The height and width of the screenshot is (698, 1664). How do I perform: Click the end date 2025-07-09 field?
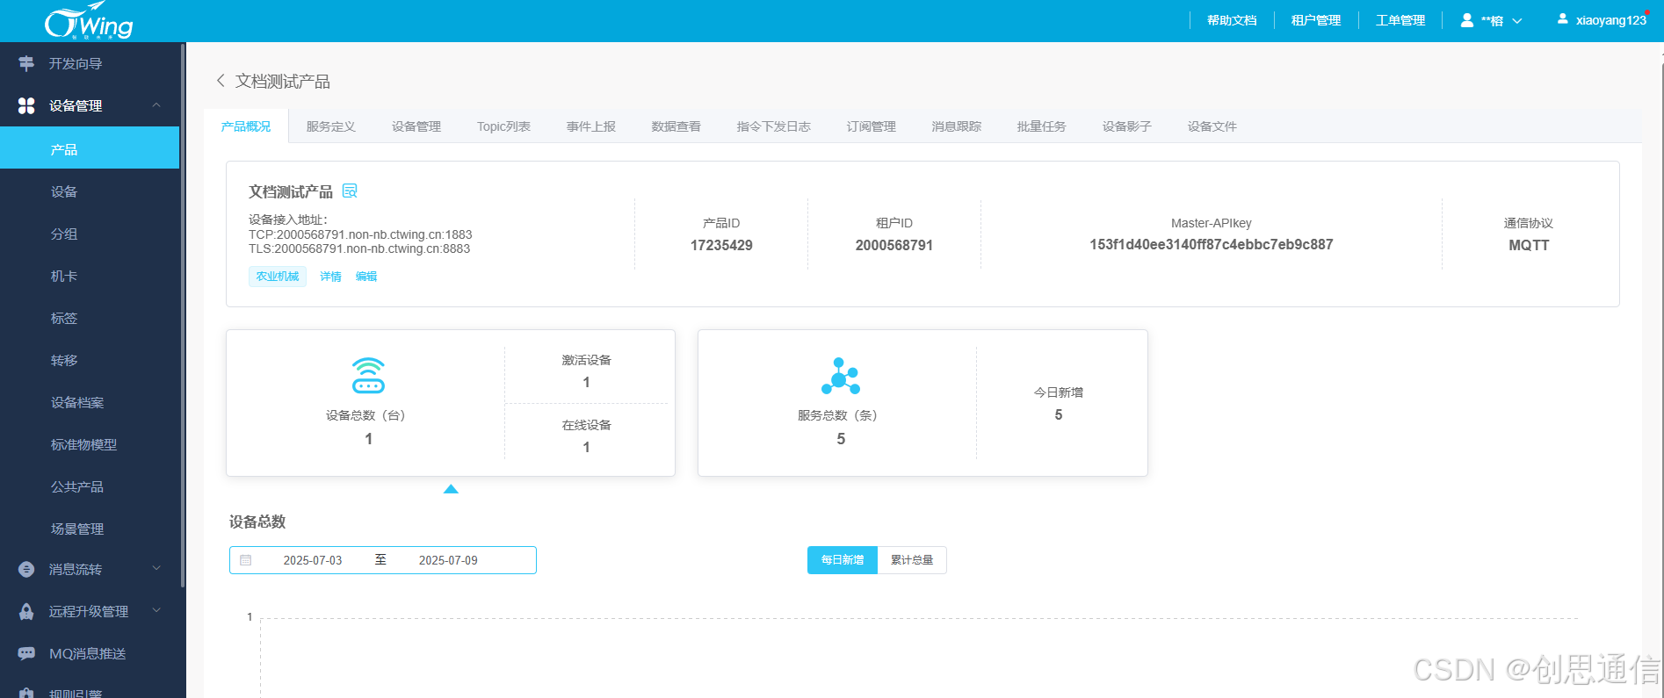point(448,560)
